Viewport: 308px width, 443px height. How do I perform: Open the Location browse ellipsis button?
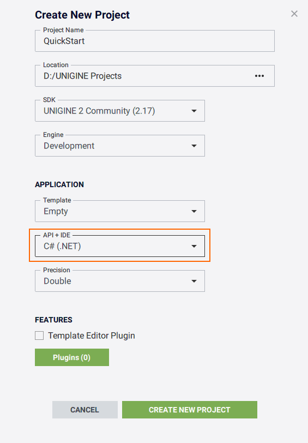tap(259, 76)
